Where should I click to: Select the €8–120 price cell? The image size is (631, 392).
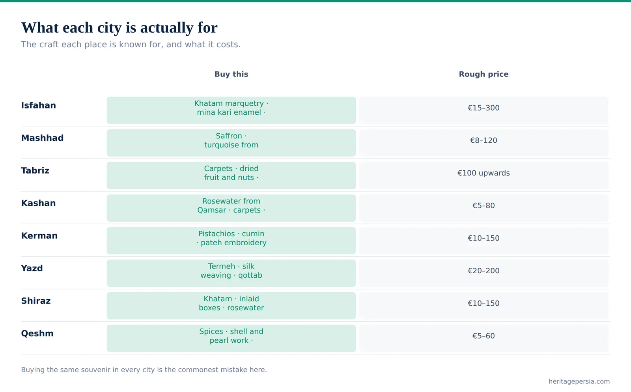(x=484, y=143)
